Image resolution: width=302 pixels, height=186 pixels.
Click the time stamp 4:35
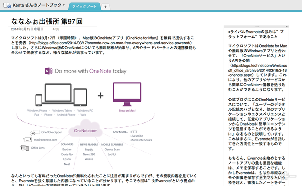pos(56,29)
